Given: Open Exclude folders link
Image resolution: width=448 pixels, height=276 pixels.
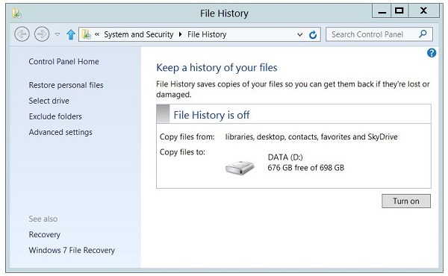Looking at the screenshot, I should 55,116.
